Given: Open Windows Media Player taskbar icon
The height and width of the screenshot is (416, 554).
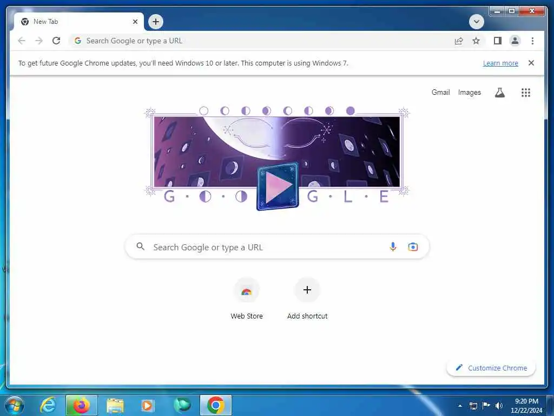Looking at the screenshot, I should point(147,406).
